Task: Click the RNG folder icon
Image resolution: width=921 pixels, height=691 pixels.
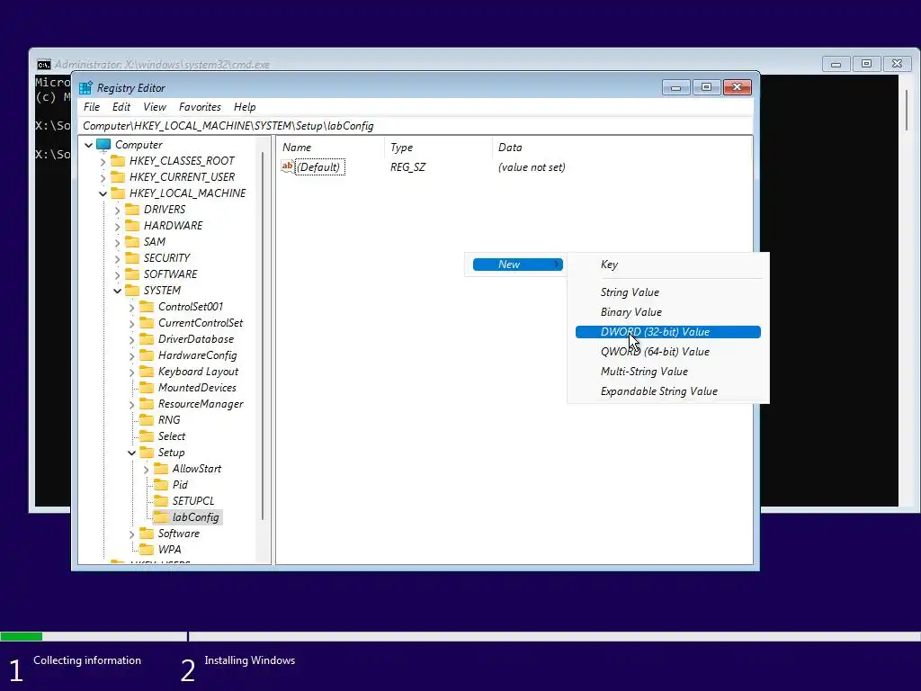Action: (147, 420)
